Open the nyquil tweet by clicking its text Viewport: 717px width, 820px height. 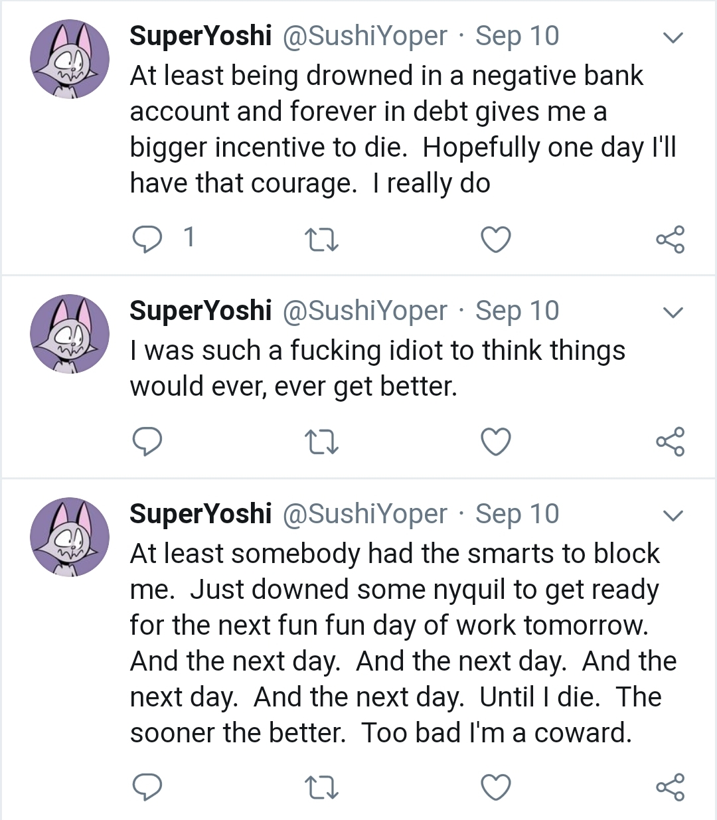tap(398, 643)
